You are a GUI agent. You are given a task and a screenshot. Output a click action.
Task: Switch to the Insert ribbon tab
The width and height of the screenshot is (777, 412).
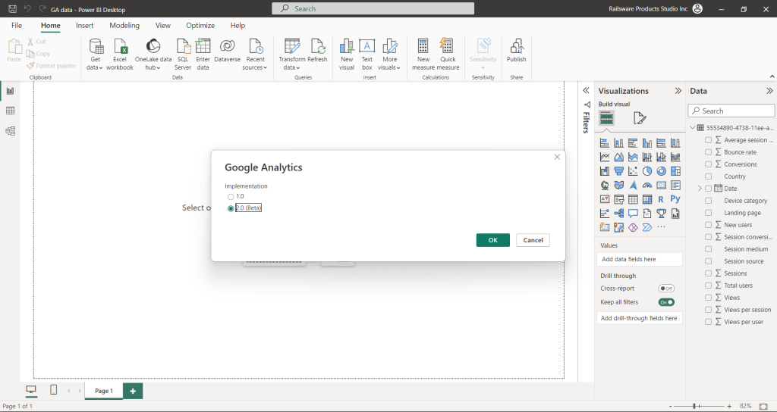[85, 25]
